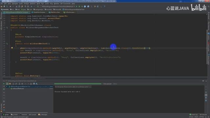
Task: Toggle Pin Tab in Run panel sidebar
Action: coord(4,105)
